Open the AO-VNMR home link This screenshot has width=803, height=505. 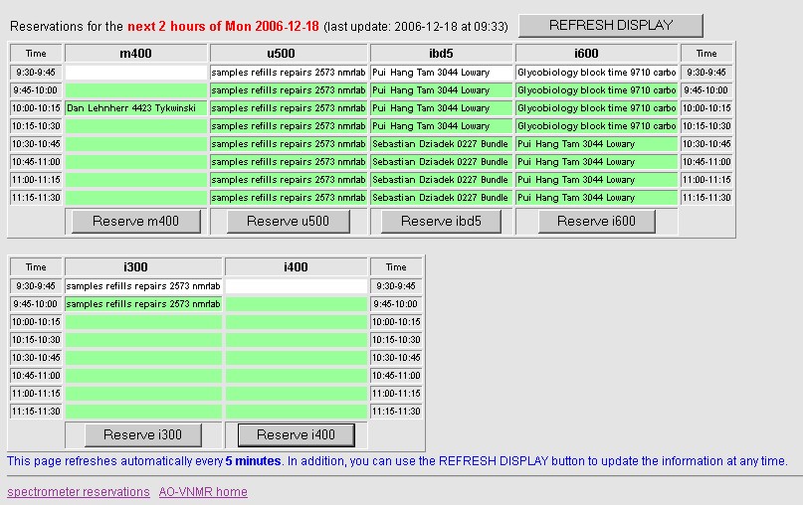(203, 492)
